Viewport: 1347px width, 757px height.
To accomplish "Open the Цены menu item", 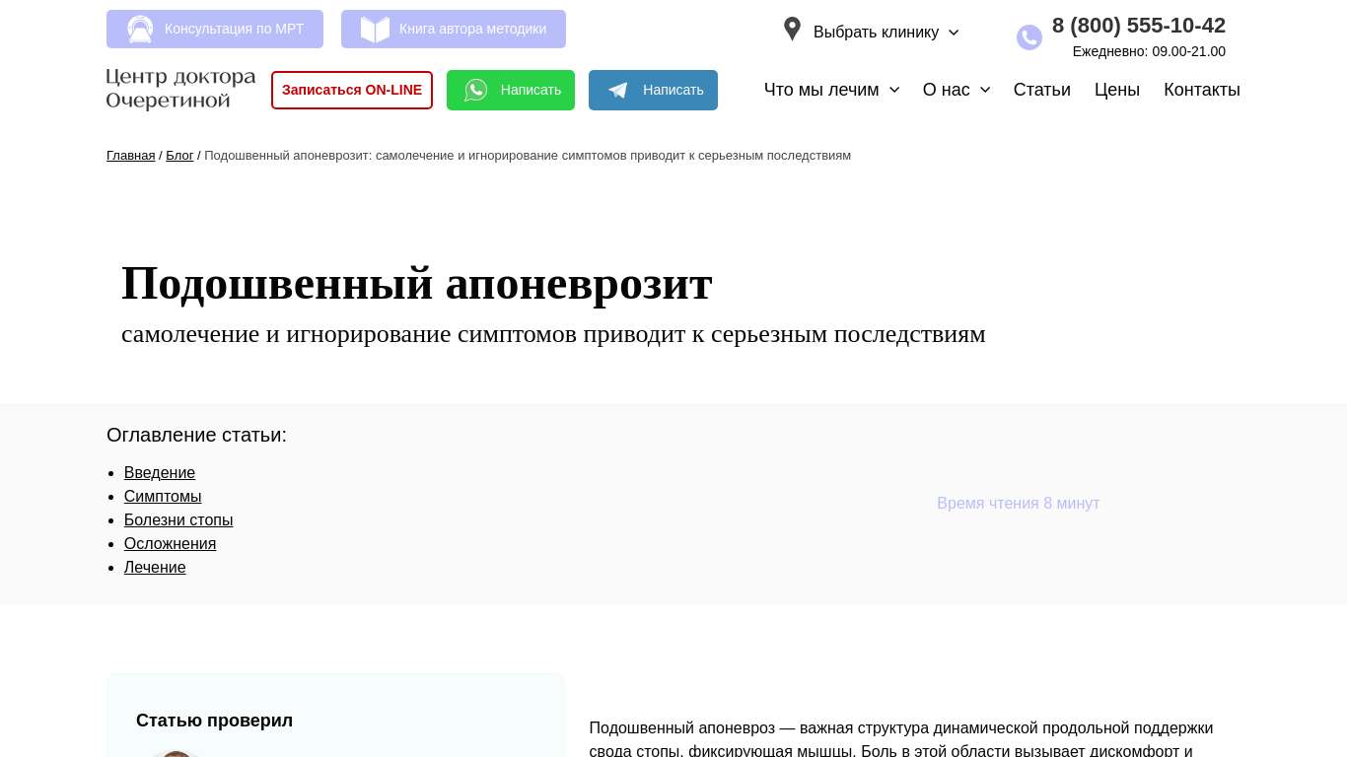I will (x=1116, y=90).
